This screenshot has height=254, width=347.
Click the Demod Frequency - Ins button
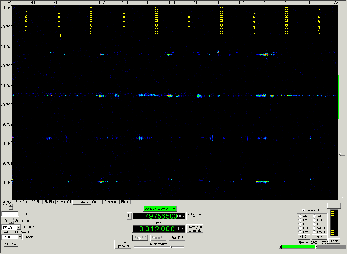coord(160,209)
